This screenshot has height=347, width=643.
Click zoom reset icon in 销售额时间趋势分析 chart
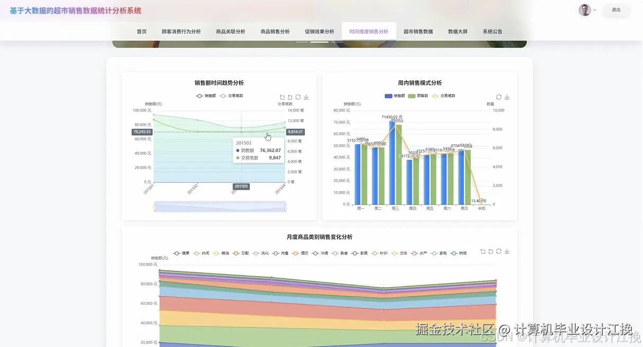pos(290,97)
